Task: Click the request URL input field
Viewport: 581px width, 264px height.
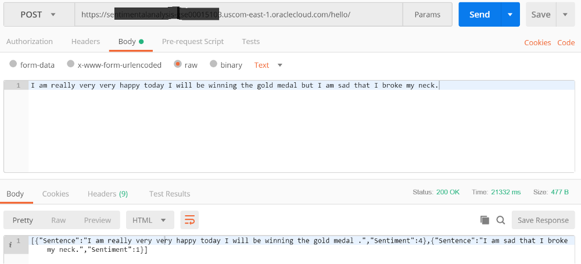Action: click(x=239, y=15)
